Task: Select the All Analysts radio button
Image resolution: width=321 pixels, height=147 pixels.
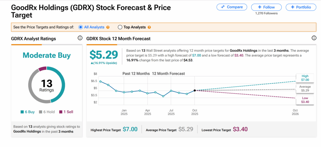Action: tap(81, 27)
